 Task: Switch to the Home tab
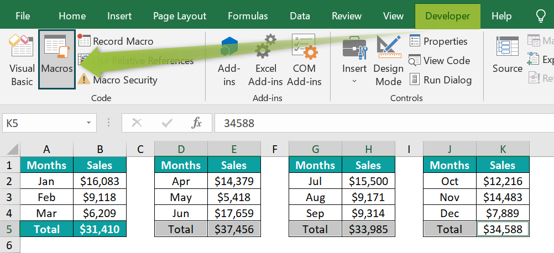[x=72, y=16]
